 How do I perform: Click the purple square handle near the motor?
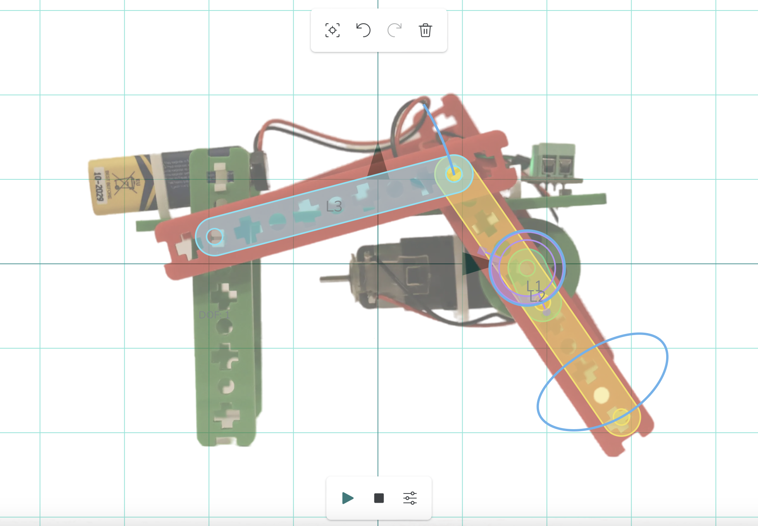click(x=482, y=251)
